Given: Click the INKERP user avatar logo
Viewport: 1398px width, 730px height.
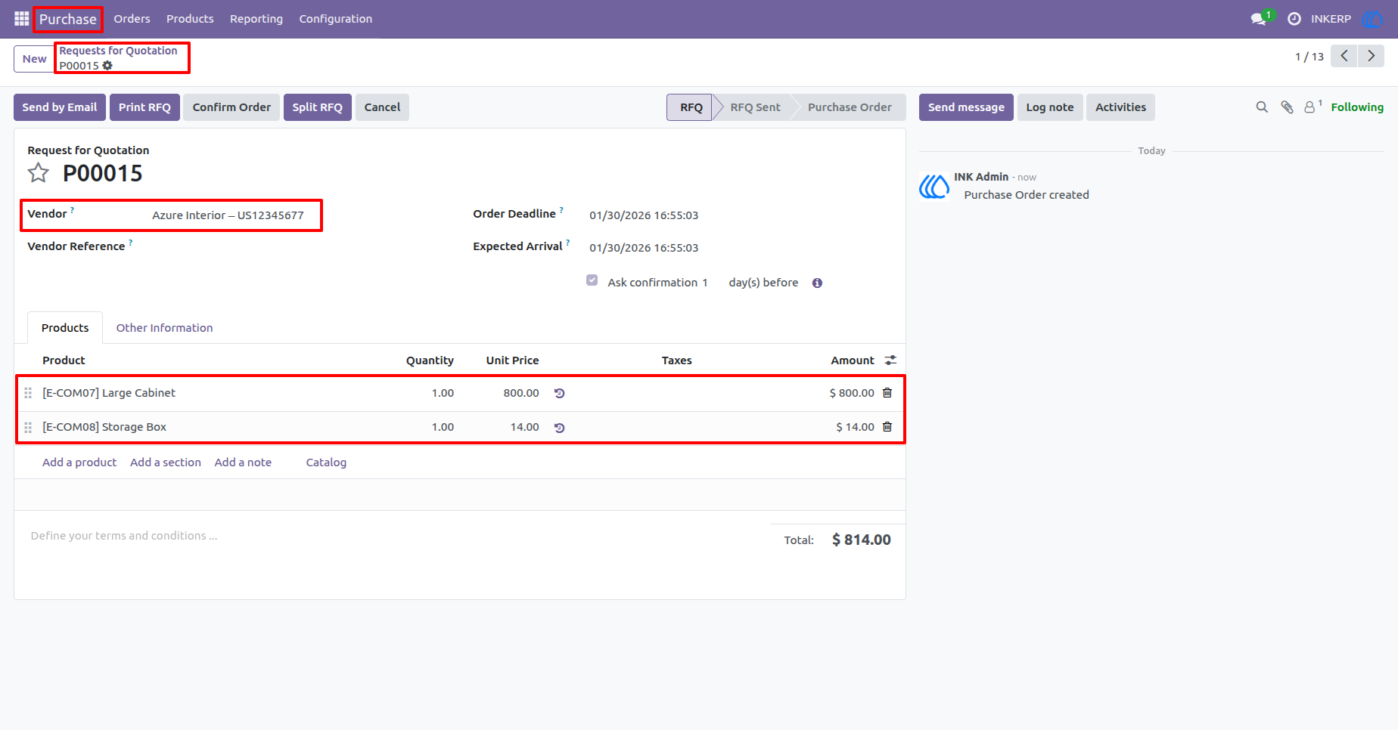Looking at the screenshot, I should point(1372,18).
